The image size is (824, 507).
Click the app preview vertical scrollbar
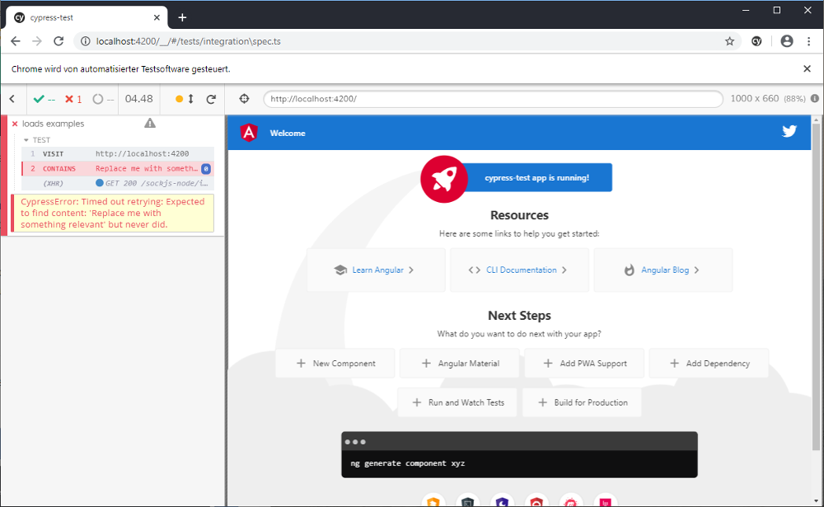(816, 287)
